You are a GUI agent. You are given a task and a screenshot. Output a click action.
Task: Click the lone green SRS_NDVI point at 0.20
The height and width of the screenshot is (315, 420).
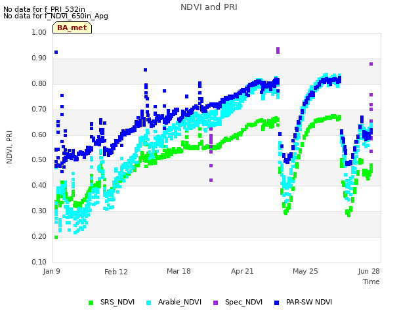point(56,237)
